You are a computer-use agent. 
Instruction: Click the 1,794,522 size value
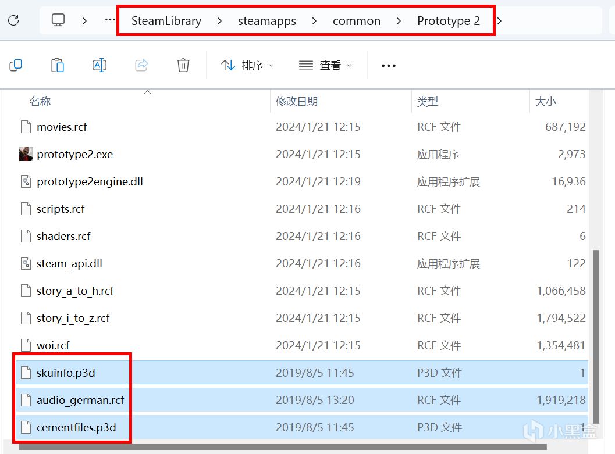[561, 319]
